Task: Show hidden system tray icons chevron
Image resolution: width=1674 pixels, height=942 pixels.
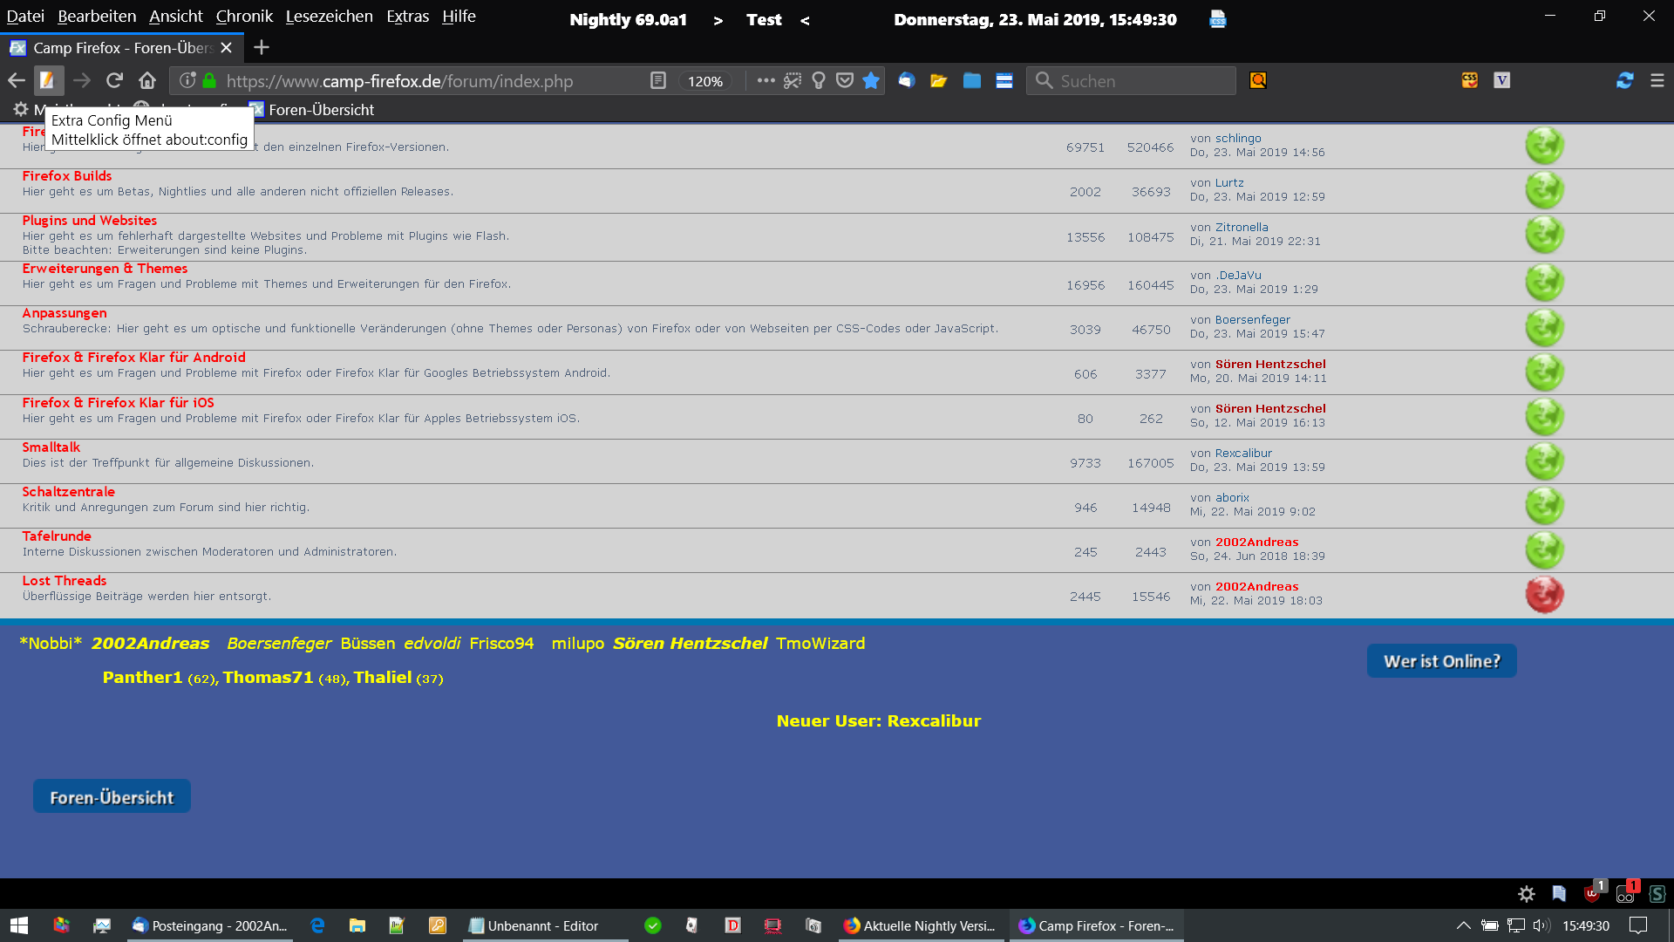Action: [x=1463, y=925]
